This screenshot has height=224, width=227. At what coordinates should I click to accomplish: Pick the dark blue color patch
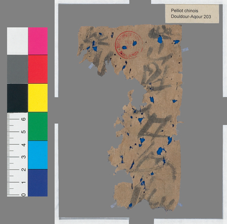38,183
